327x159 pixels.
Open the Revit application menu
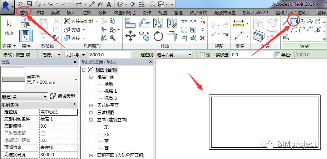click(7, 6)
